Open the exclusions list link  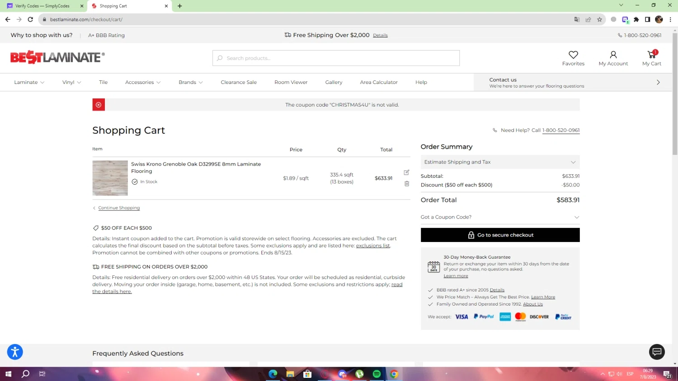coord(373,246)
